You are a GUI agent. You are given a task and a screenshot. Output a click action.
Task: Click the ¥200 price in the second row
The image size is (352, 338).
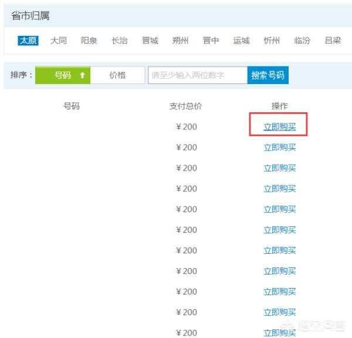click(187, 148)
